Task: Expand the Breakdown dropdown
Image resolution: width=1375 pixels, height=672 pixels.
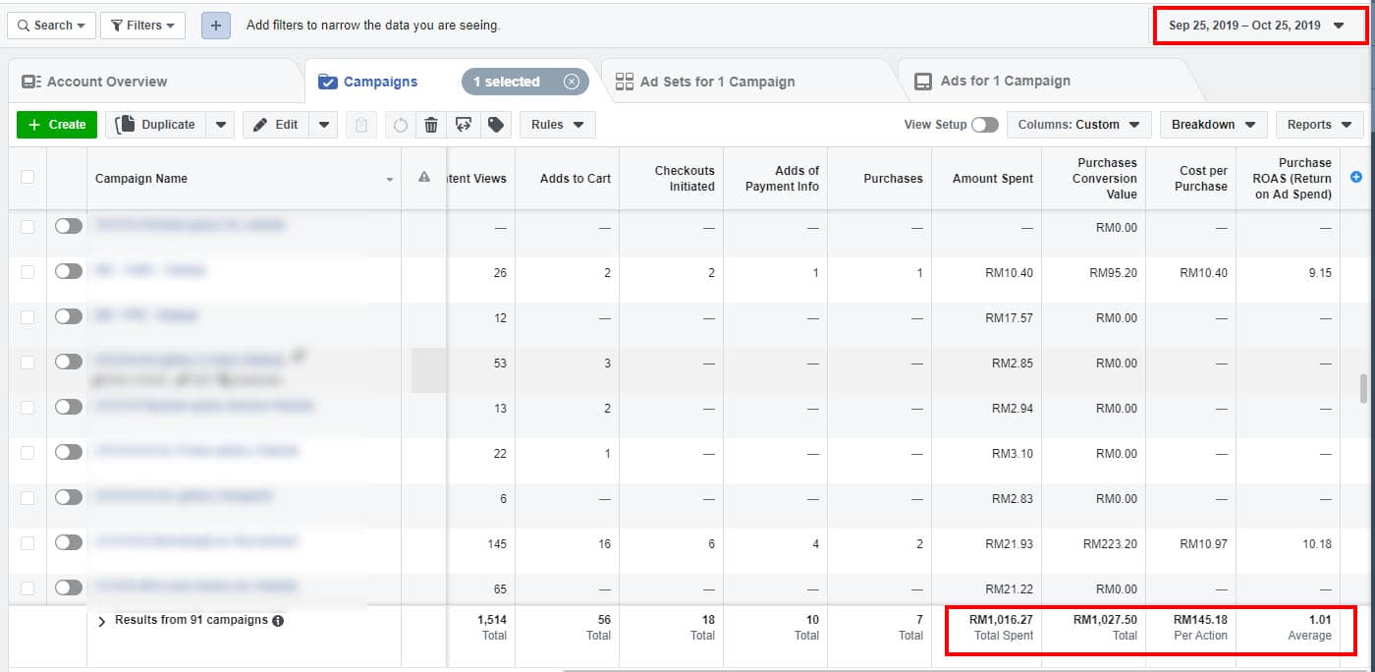Action: [1212, 125]
